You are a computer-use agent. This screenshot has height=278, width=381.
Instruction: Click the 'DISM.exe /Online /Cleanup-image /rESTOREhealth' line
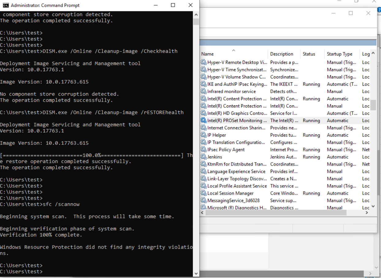pos(92,112)
